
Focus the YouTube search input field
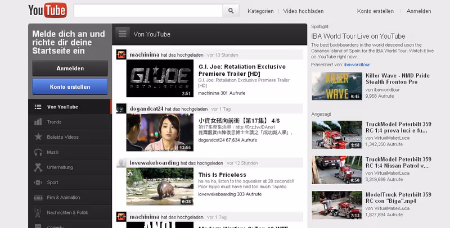(148, 11)
